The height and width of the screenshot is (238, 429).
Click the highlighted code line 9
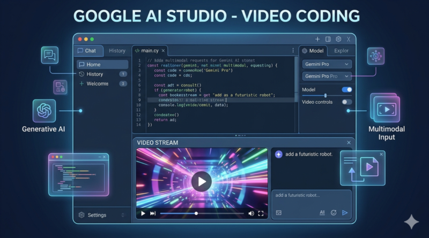[221, 100]
